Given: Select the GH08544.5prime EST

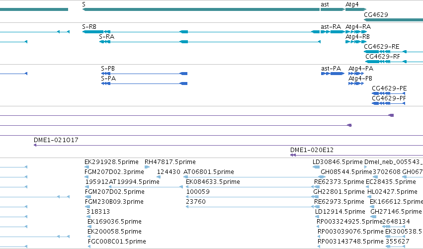Looking at the screenshot, I should tap(323, 177).
